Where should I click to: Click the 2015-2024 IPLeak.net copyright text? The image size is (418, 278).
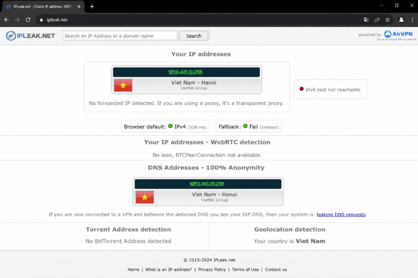click(x=209, y=260)
